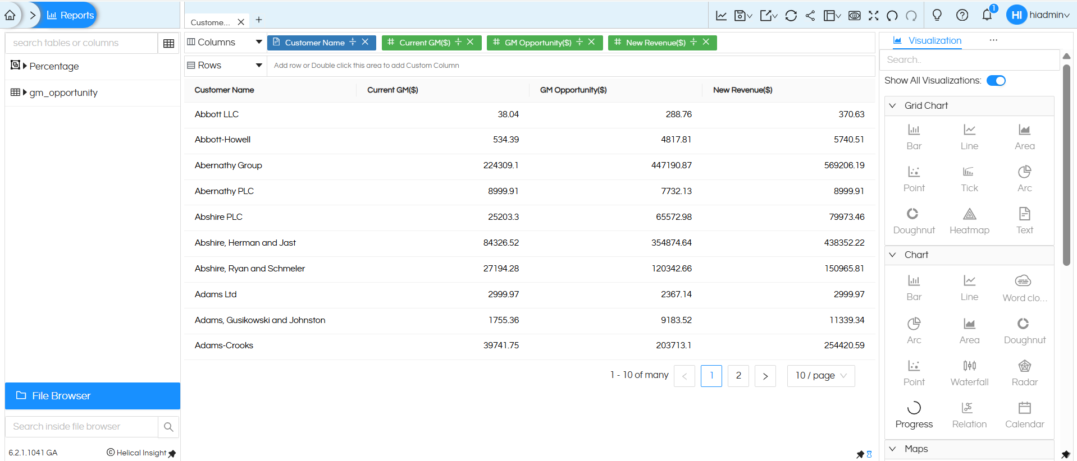Collapse the Chart section
Viewport: 1077px width, 461px height.
point(892,255)
